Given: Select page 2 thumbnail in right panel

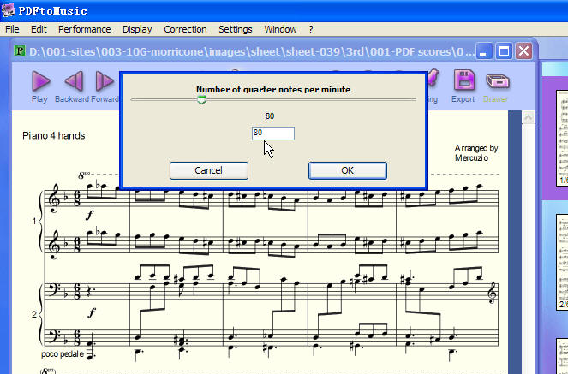Looking at the screenshot, I should (x=562, y=262).
